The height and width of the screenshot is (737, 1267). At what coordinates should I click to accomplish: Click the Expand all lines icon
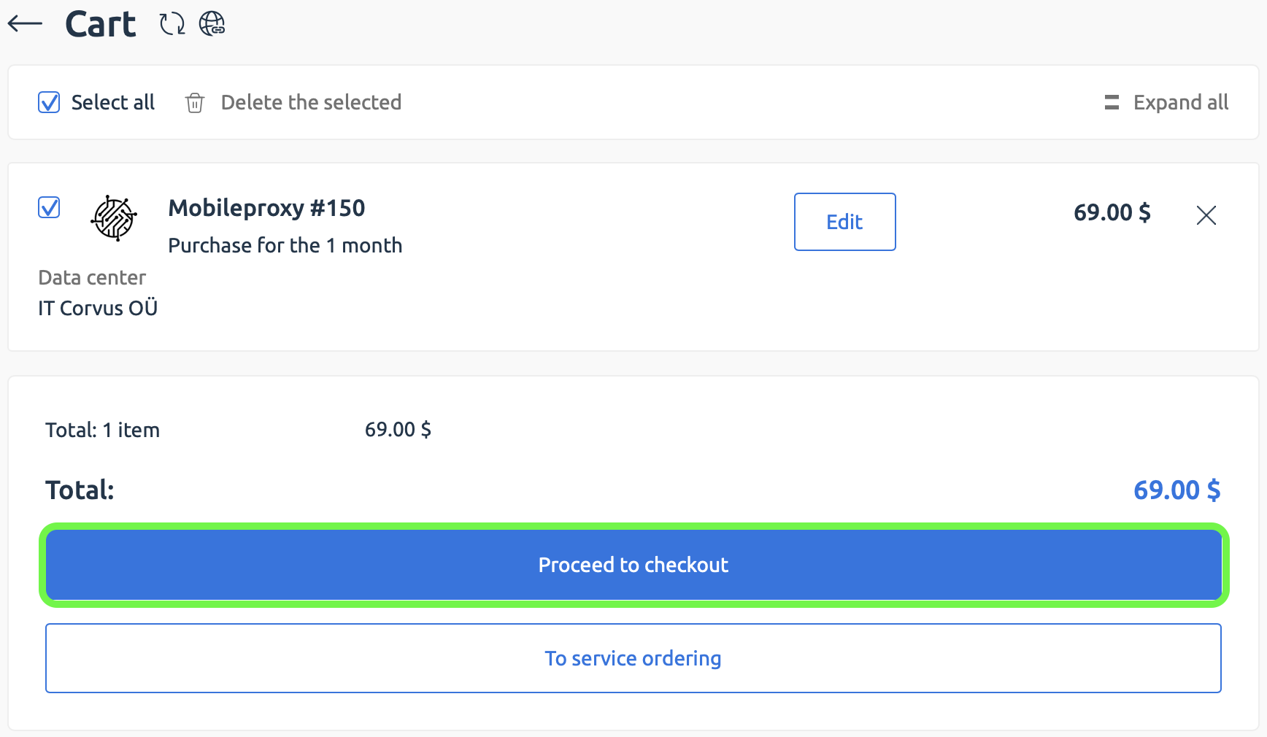(1111, 102)
